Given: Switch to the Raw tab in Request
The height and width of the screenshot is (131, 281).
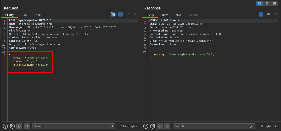Looking at the screenshot, I should (x=25, y=15).
